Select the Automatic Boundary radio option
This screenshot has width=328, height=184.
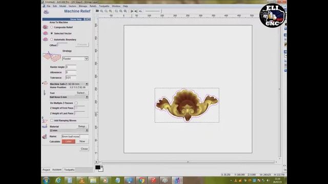[51, 39]
